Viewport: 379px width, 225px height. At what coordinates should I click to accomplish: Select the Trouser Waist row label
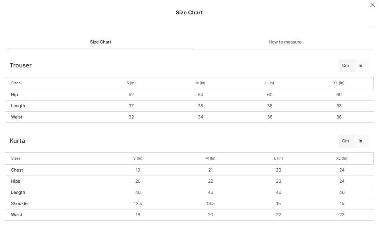click(16, 117)
